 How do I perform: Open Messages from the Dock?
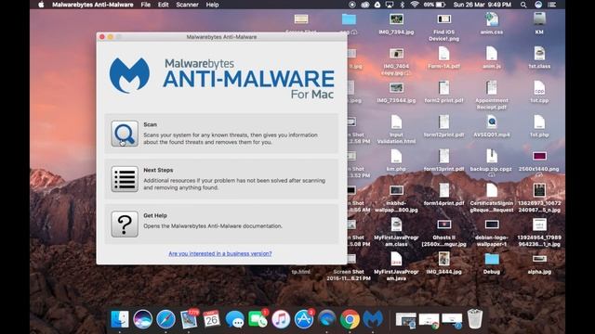click(x=235, y=319)
